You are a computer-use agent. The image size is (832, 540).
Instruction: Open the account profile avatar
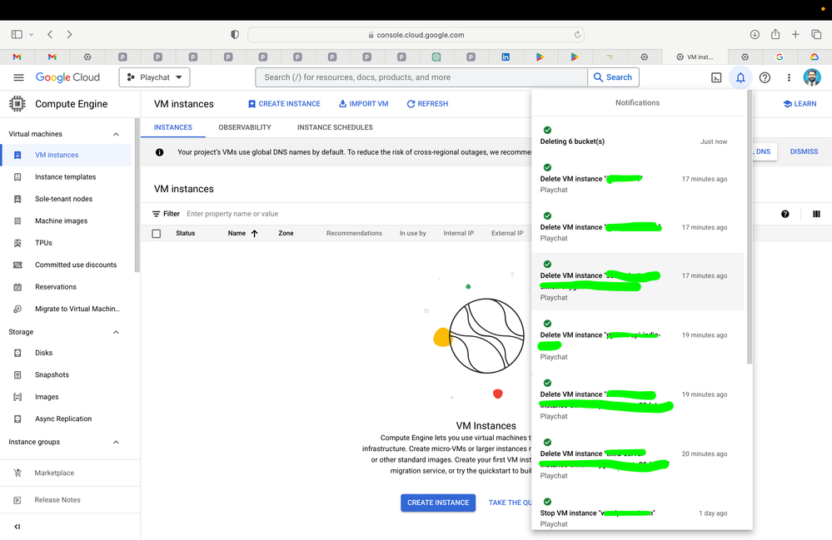pyautogui.click(x=812, y=77)
